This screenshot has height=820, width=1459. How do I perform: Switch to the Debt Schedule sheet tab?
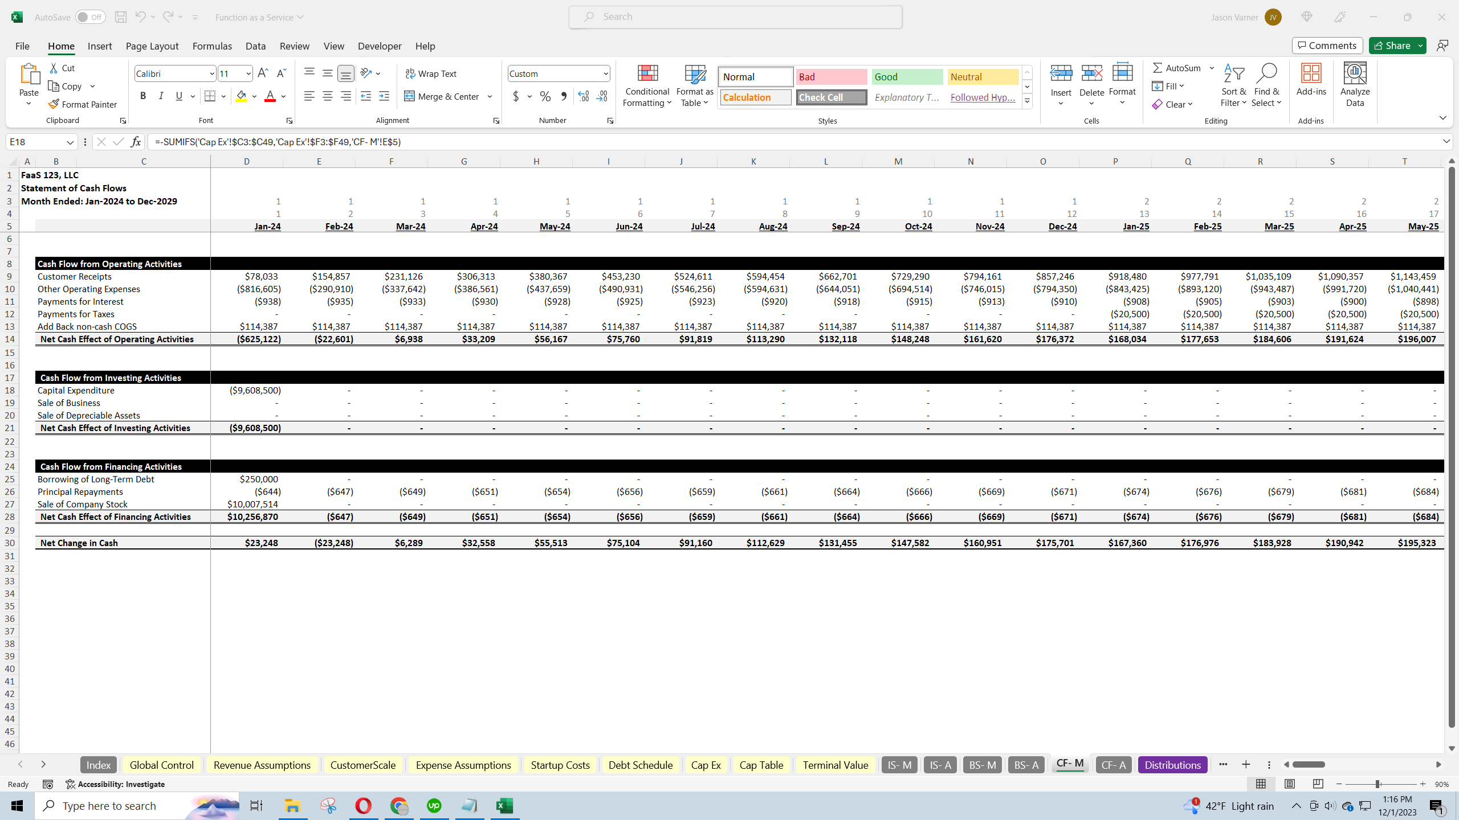[640, 765]
